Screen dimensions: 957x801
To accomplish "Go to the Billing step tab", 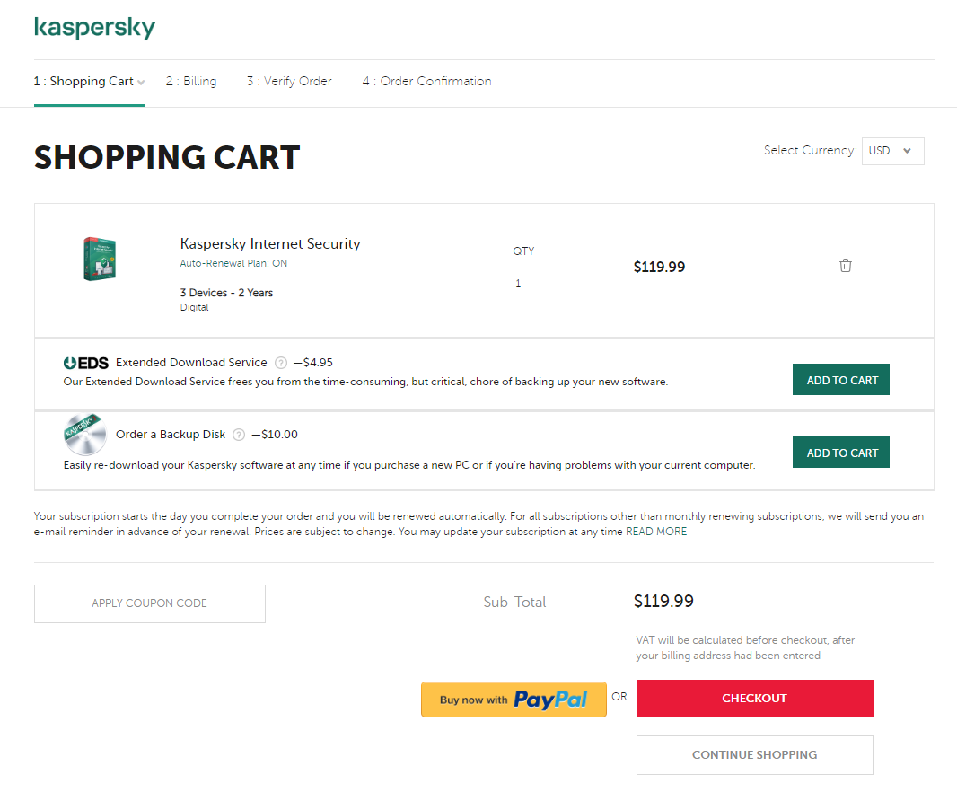I will tap(191, 81).
